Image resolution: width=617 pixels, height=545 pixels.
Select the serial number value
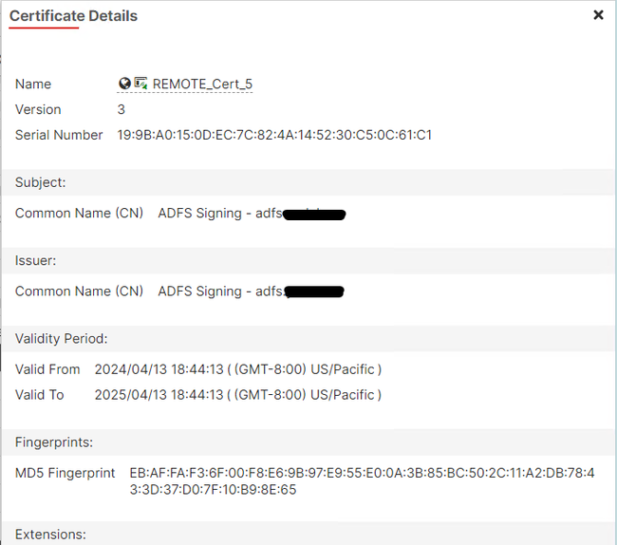click(274, 135)
